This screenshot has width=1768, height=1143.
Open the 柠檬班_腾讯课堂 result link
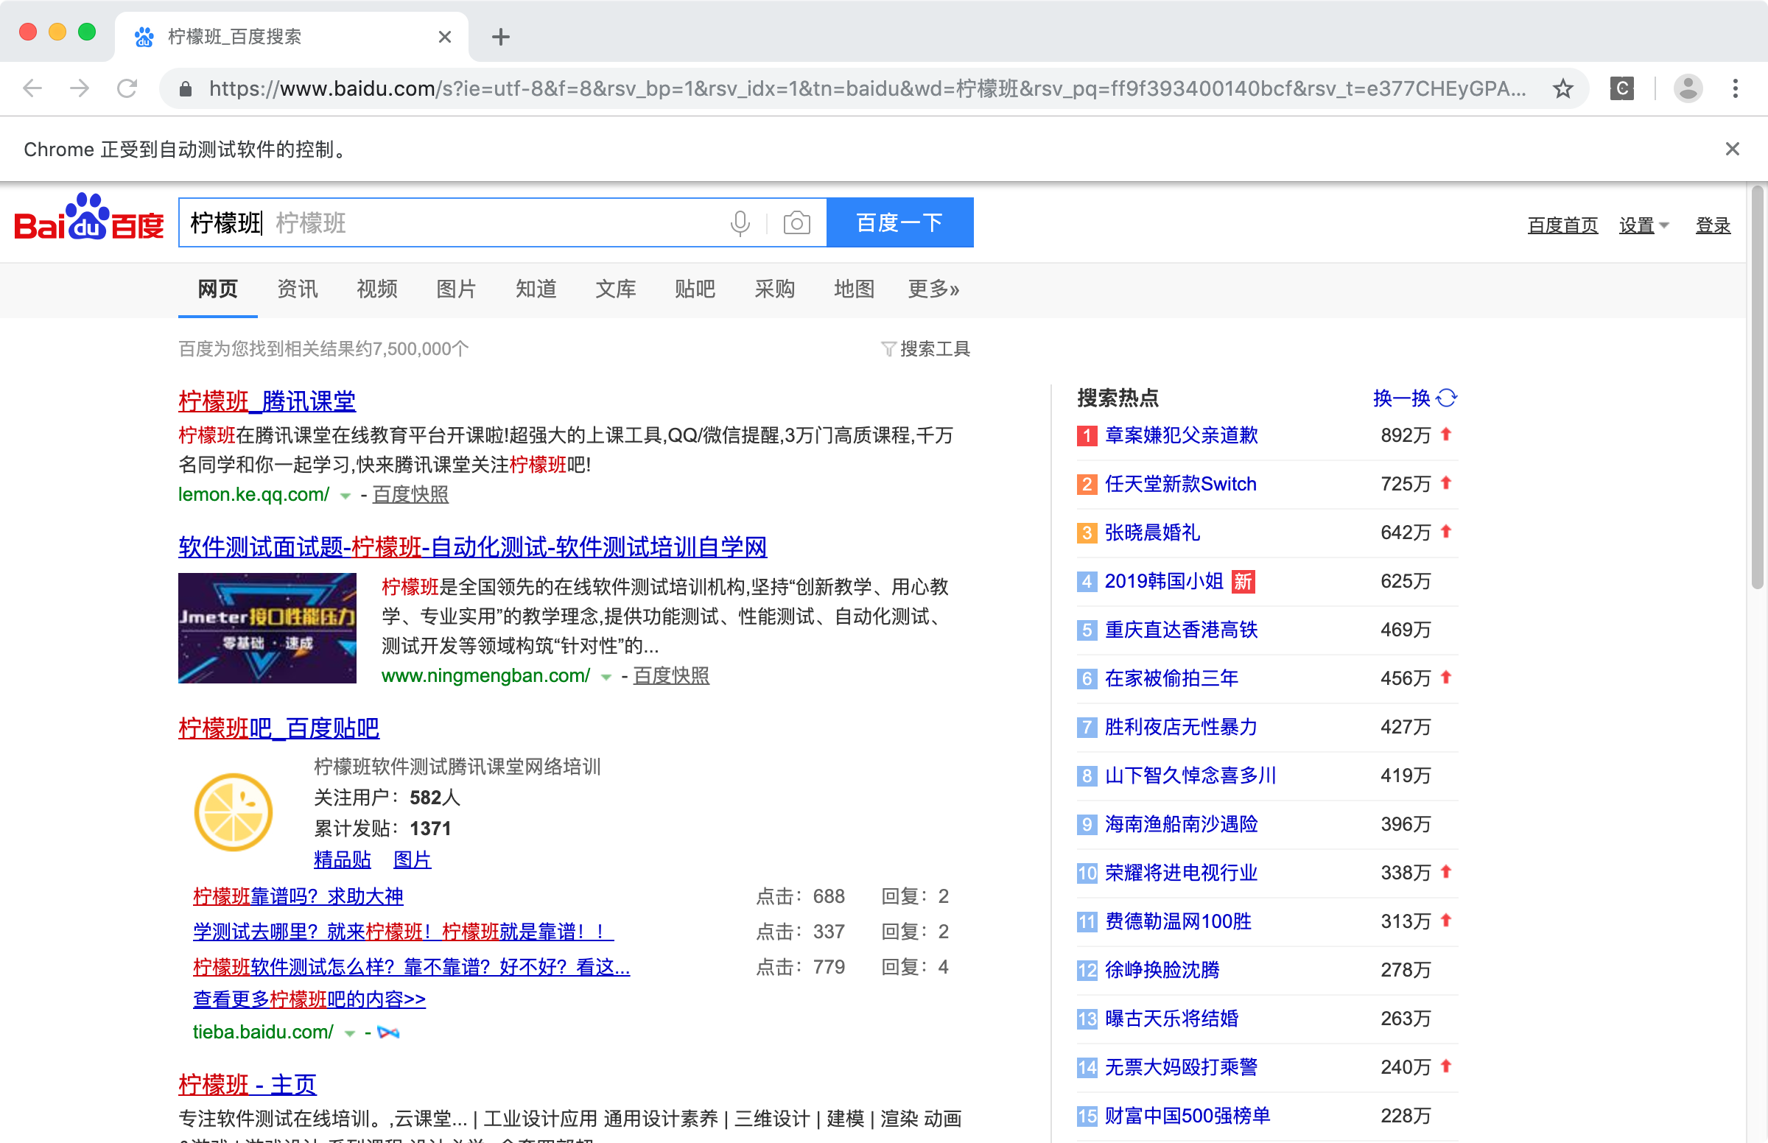(267, 401)
